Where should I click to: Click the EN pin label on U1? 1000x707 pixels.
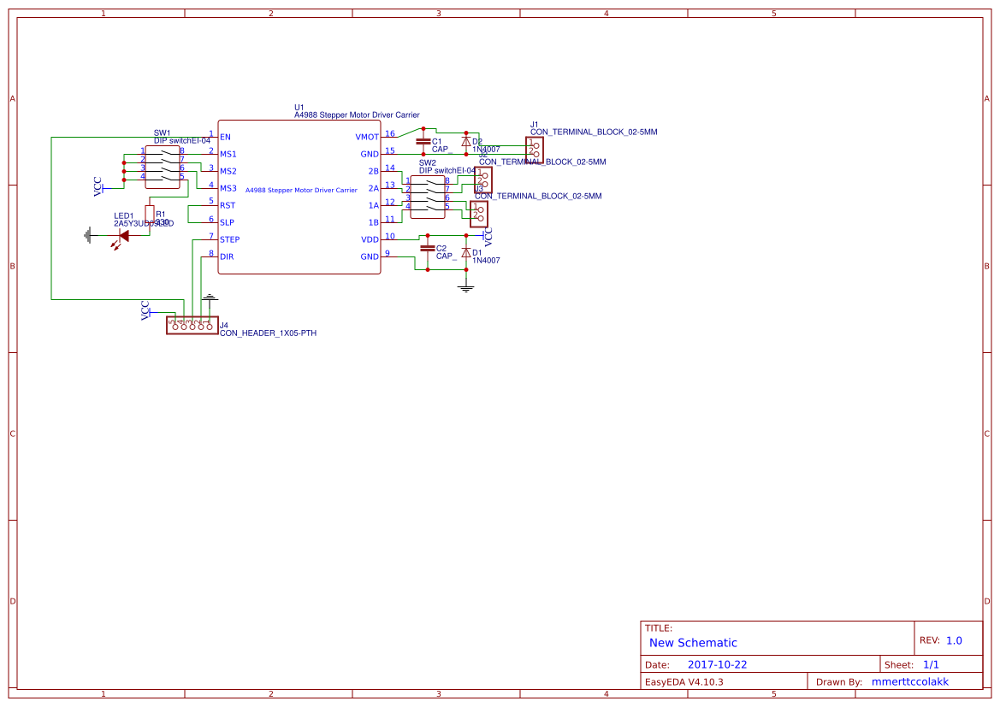click(225, 137)
